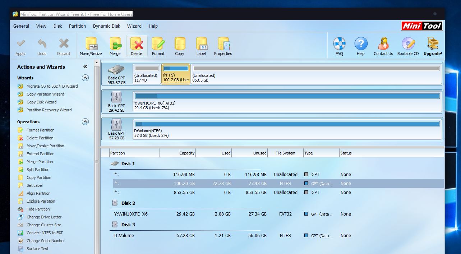461x254 pixels.
Task: Click Convert NTFS to FAT operation
Action: tap(45, 233)
